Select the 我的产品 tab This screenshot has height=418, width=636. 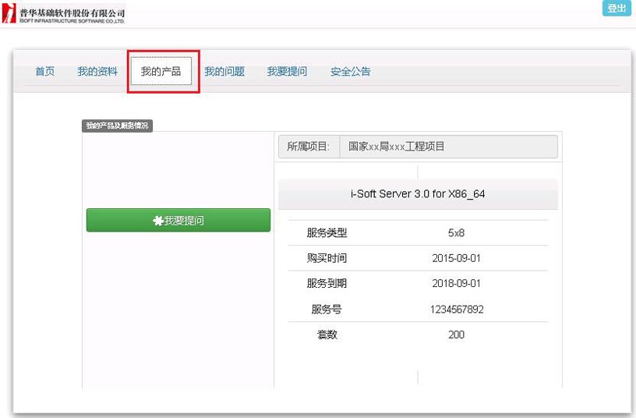pos(161,72)
